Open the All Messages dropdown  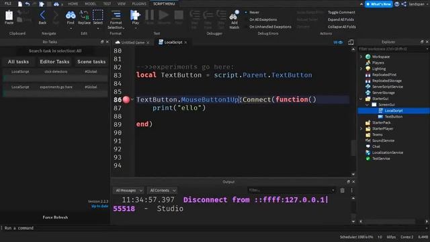(128, 190)
